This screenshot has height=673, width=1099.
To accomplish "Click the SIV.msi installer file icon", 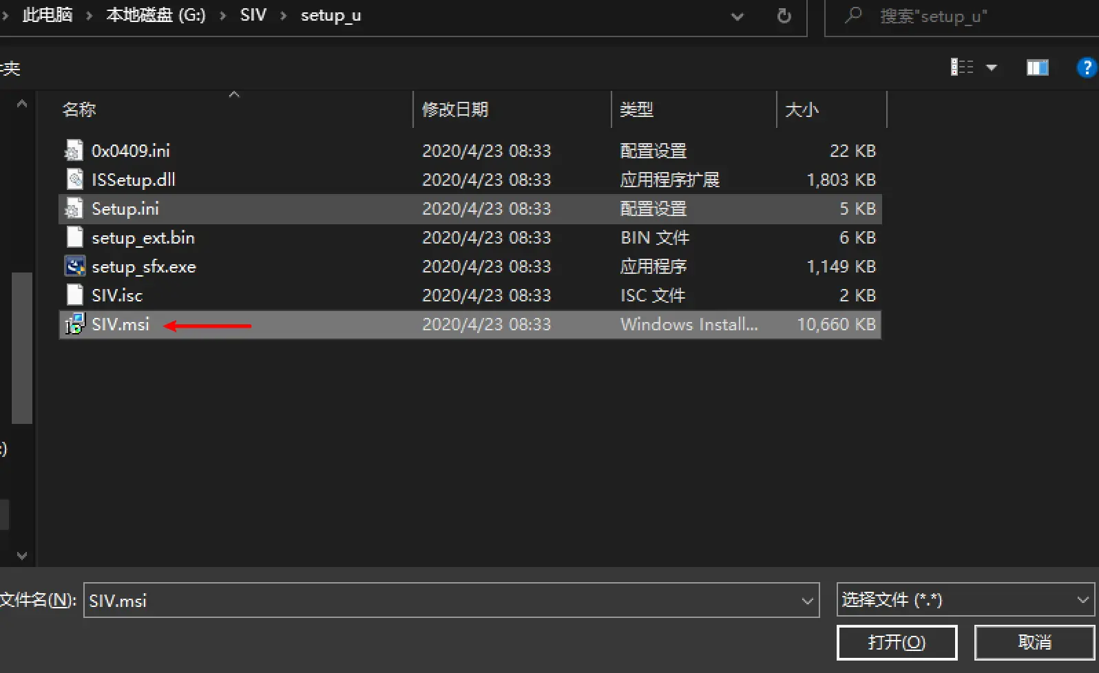I will point(74,324).
